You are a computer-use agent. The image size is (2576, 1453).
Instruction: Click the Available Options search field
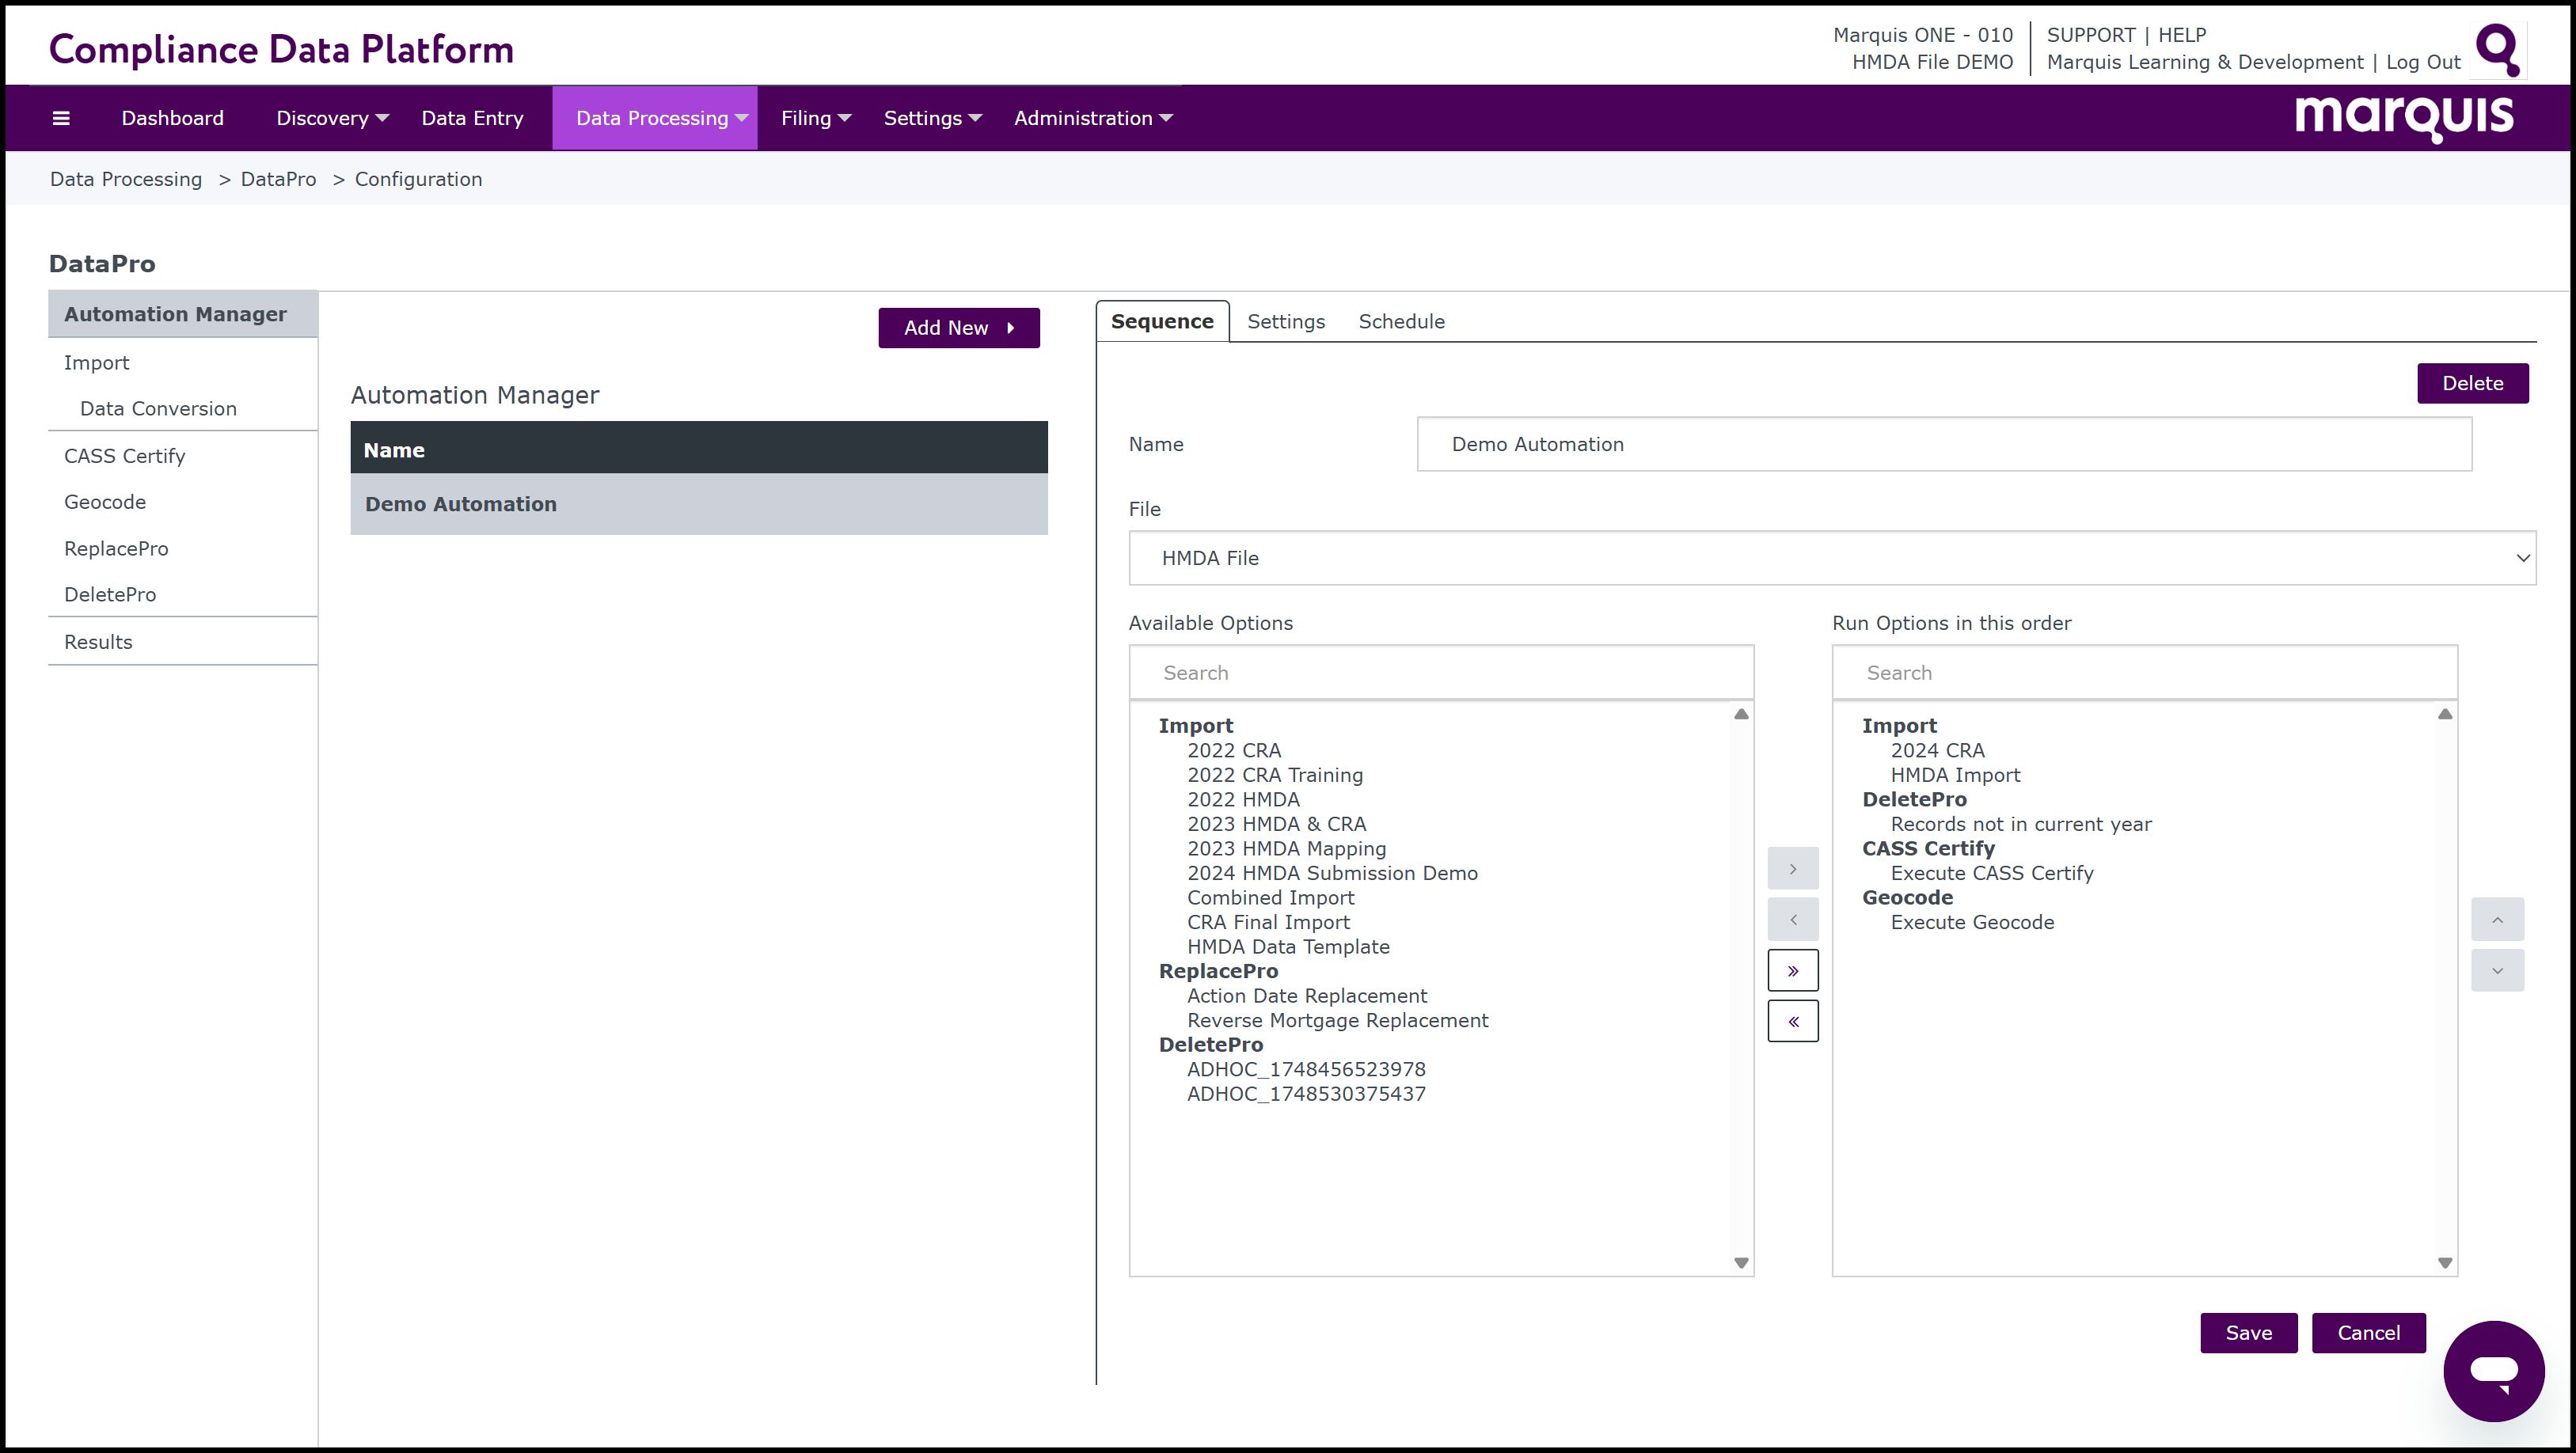[x=1441, y=673]
